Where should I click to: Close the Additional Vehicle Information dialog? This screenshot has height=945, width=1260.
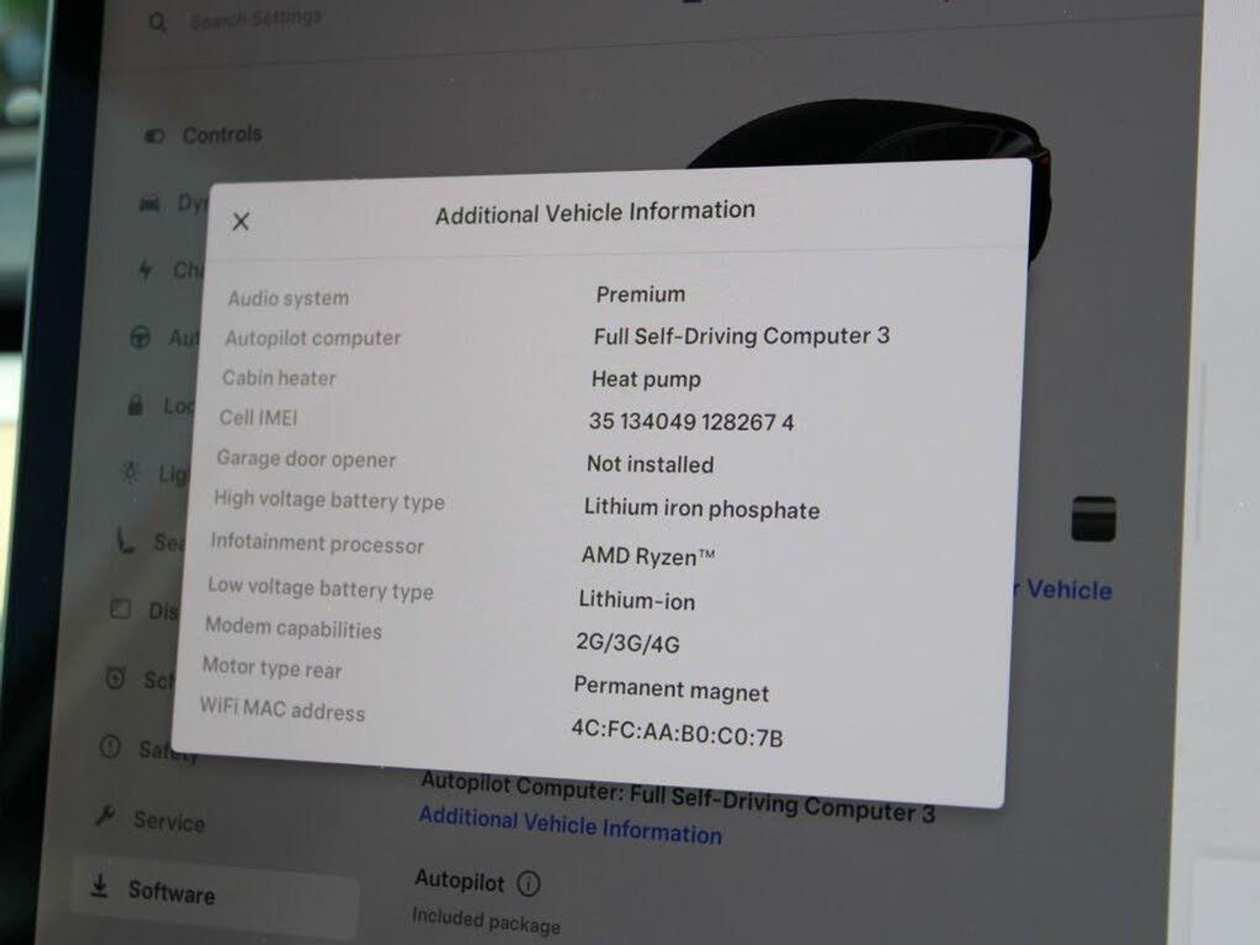tap(241, 221)
